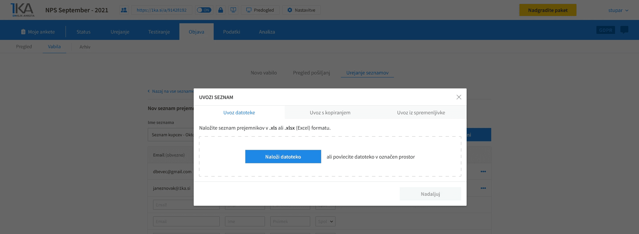Click the survey URL link

[x=162, y=10]
